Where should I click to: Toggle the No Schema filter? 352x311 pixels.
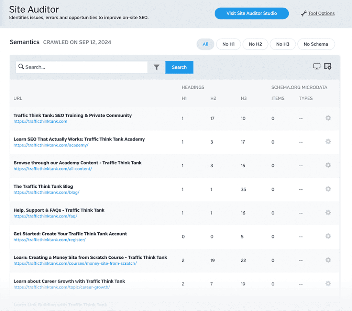(x=316, y=44)
